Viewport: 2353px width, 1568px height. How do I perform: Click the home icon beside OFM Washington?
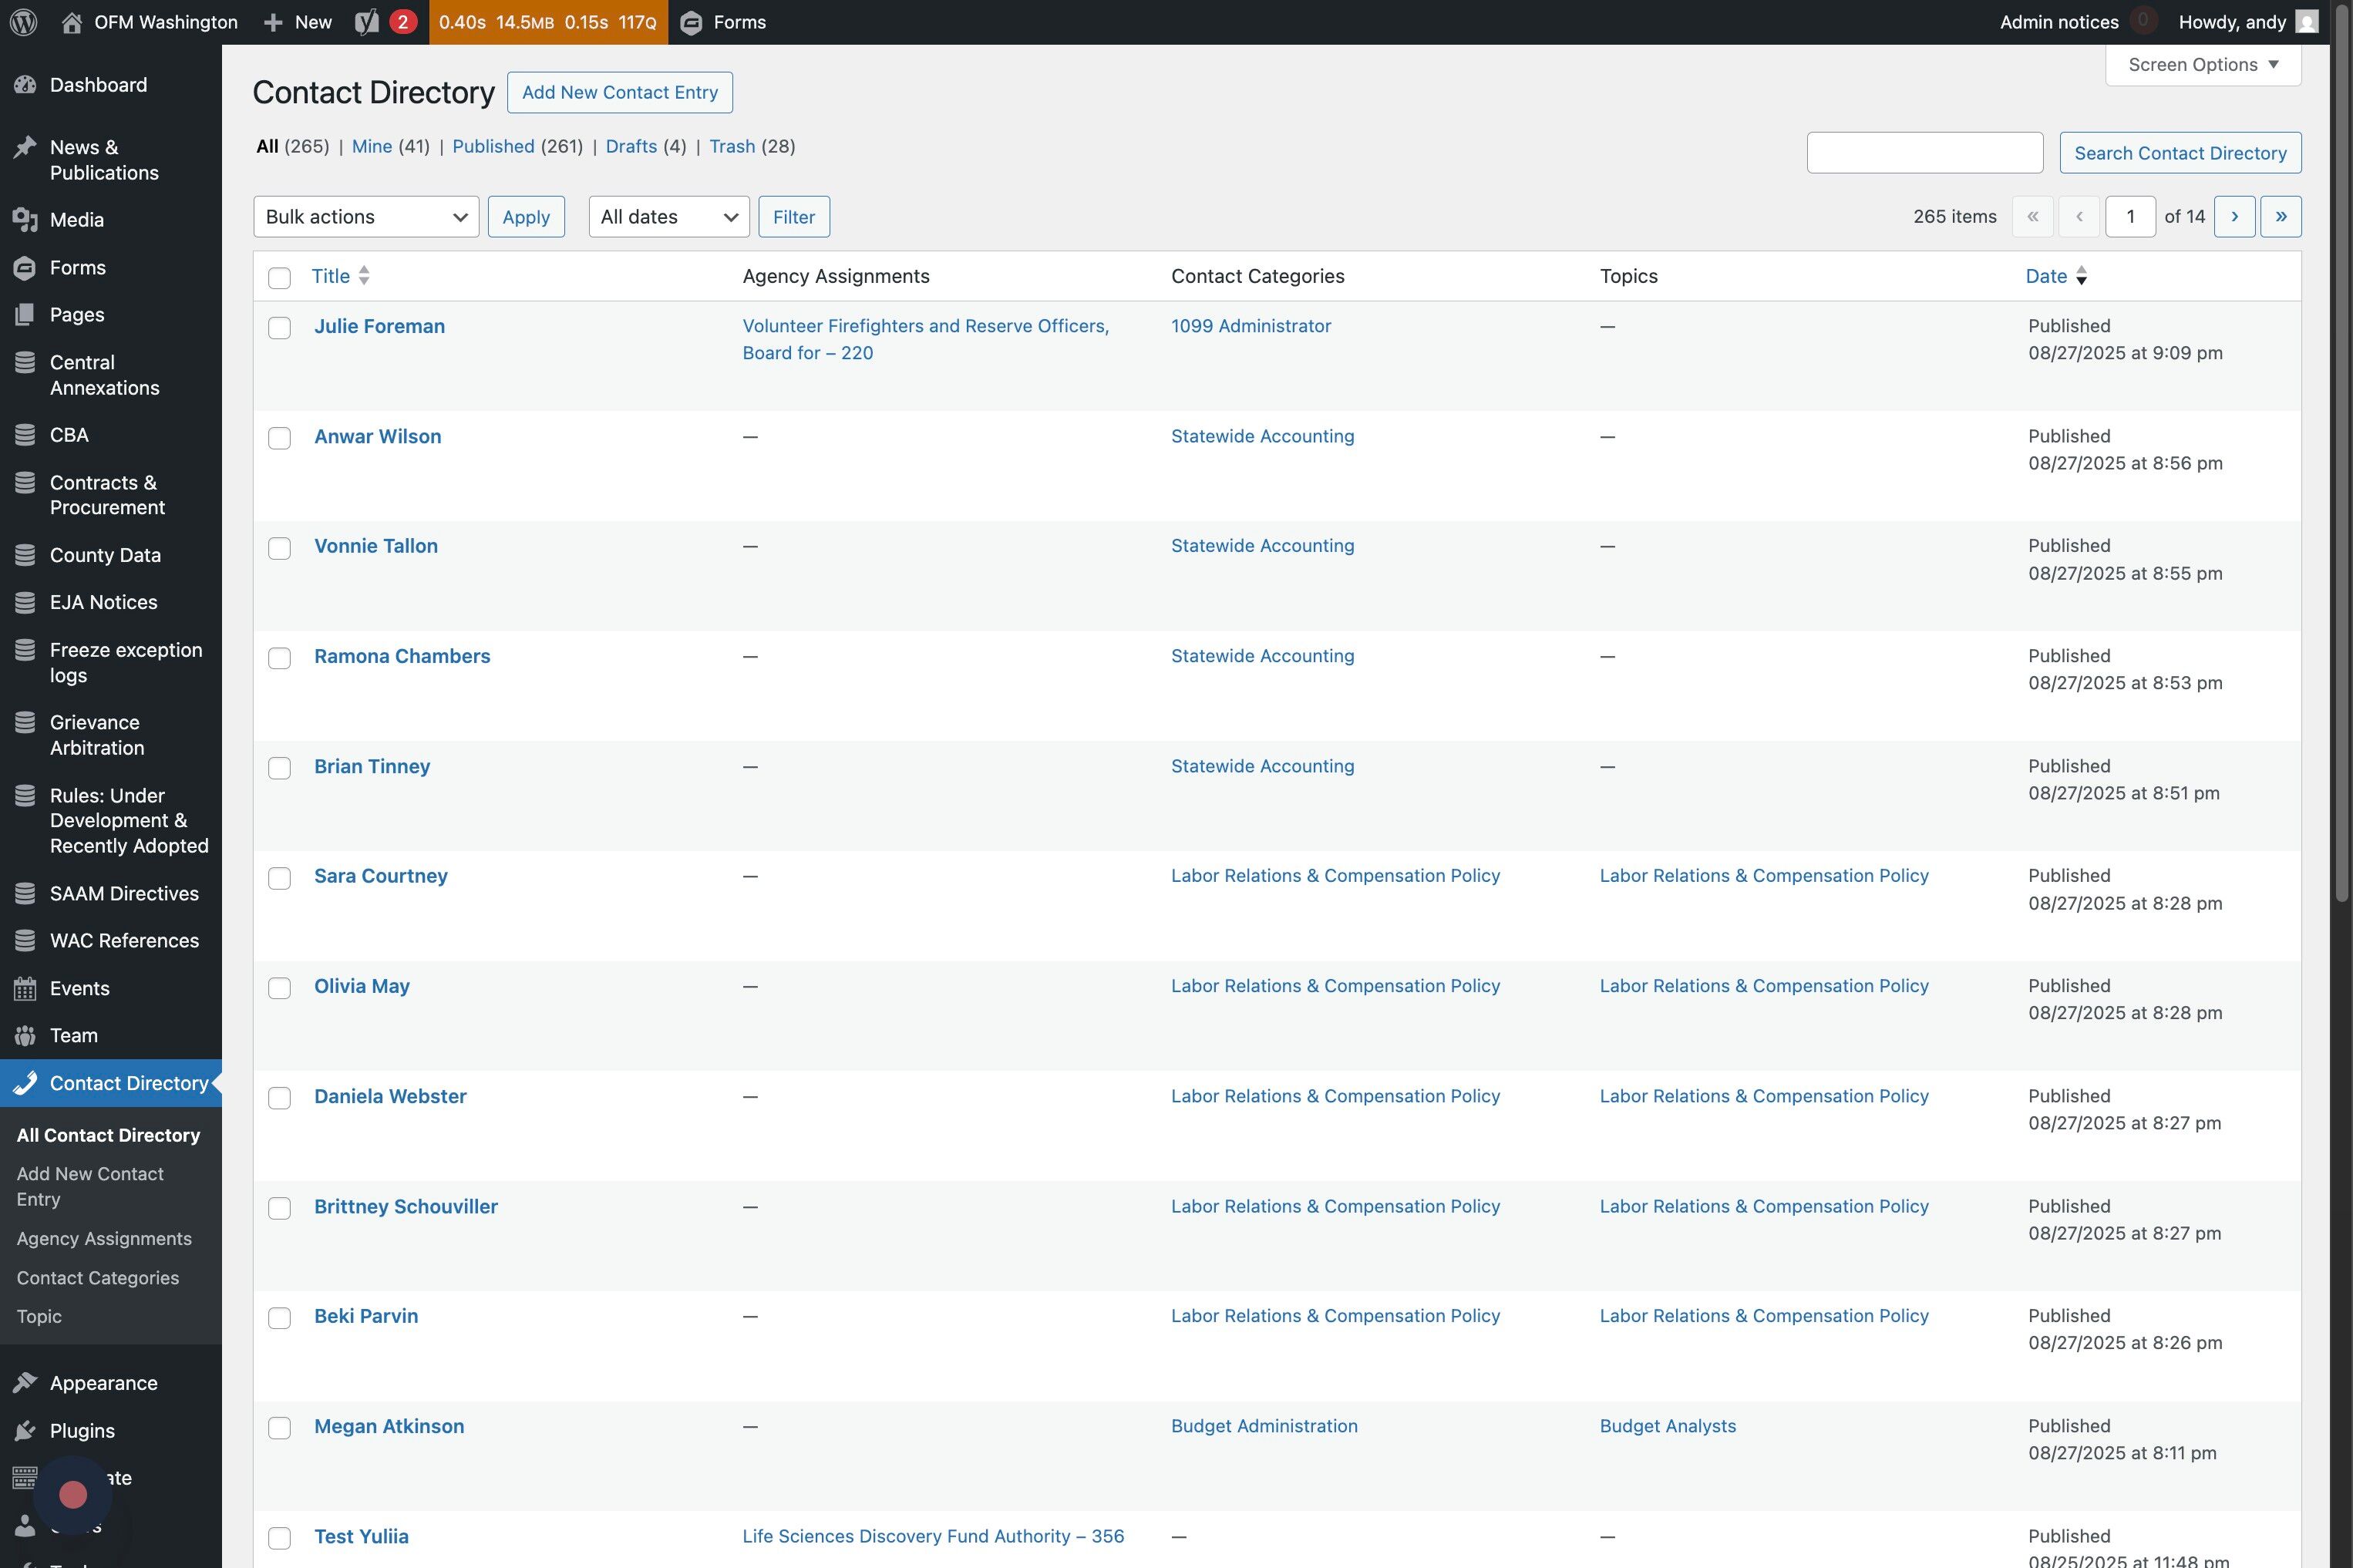tap(72, 22)
